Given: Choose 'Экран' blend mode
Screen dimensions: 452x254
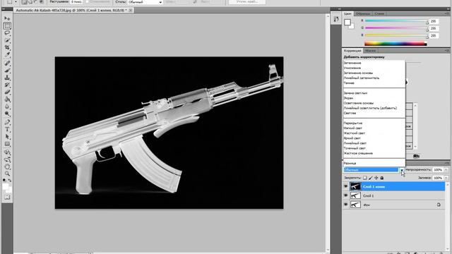Looking at the screenshot, I should [348, 98].
